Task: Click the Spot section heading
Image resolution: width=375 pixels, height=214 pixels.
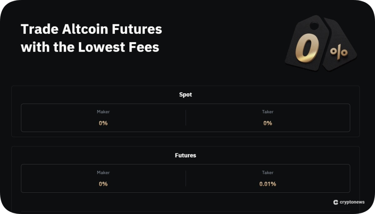Action: (185, 94)
